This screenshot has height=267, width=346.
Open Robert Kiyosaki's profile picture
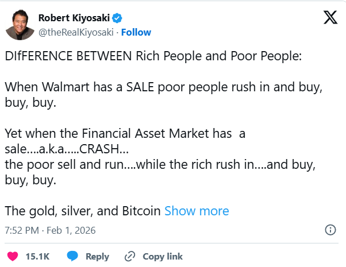[18, 25]
